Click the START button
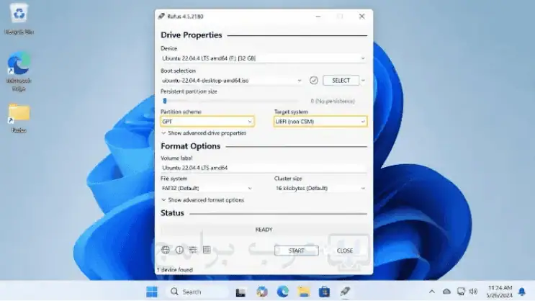Image resolution: width=535 pixels, height=301 pixels. pyautogui.click(x=296, y=251)
